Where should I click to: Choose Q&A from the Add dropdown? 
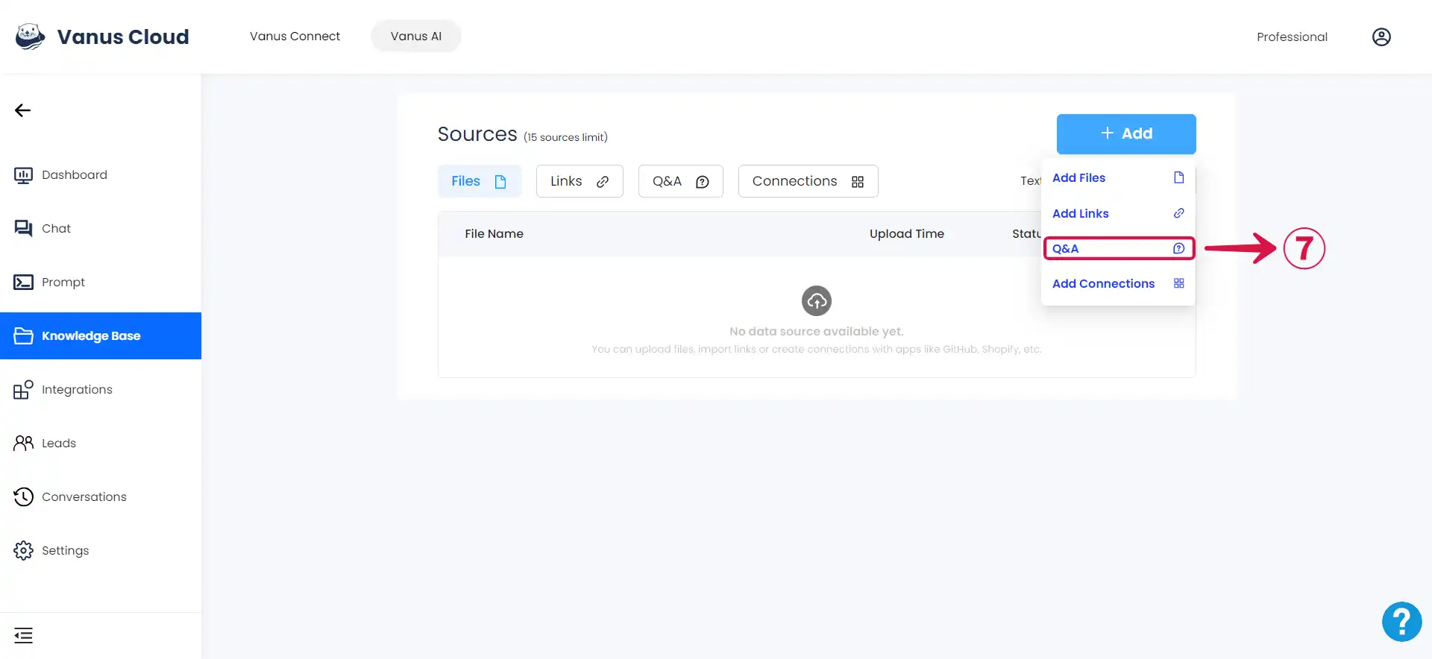[1119, 248]
